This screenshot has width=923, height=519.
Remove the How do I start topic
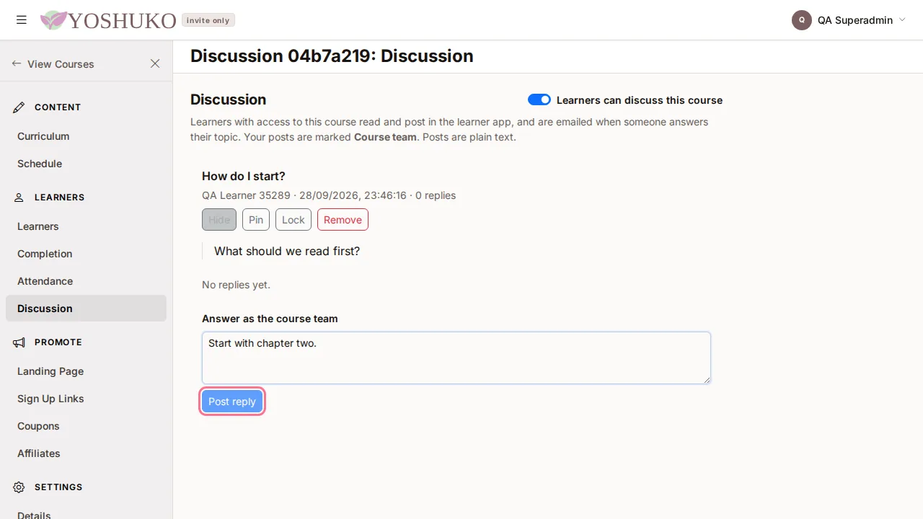[343, 220]
